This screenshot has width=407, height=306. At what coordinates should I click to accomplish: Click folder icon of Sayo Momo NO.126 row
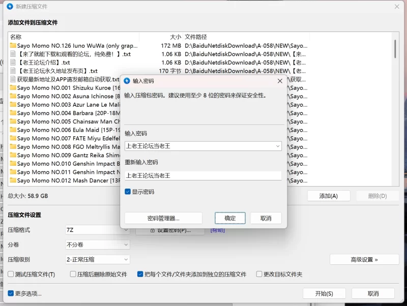(x=13, y=45)
